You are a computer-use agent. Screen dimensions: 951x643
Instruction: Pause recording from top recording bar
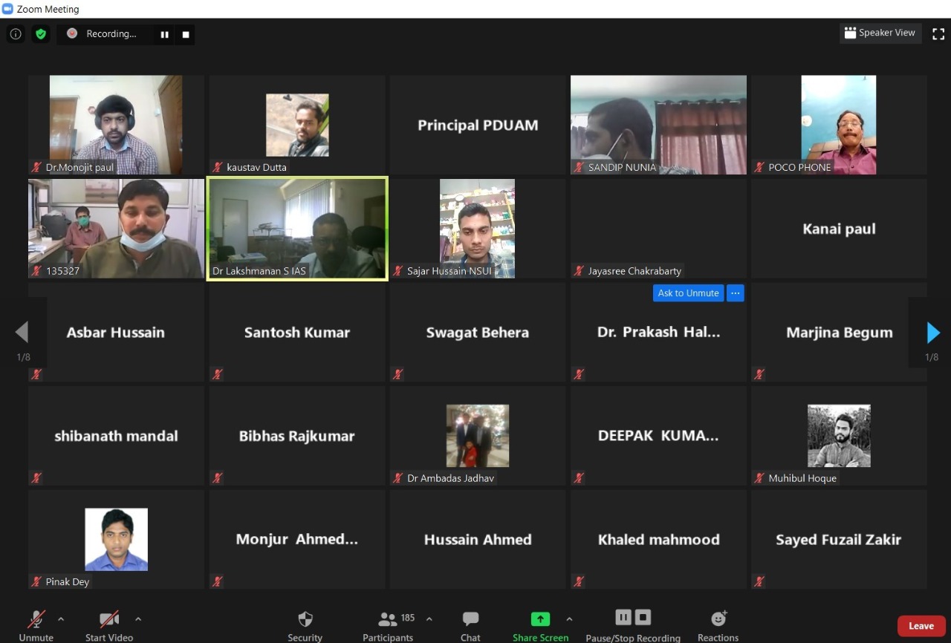click(165, 34)
